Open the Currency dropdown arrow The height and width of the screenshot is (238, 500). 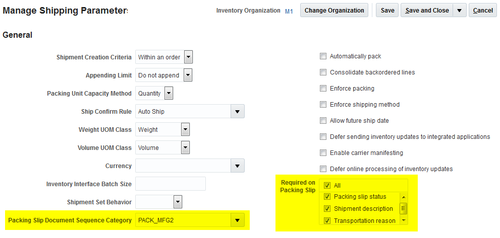click(237, 166)
